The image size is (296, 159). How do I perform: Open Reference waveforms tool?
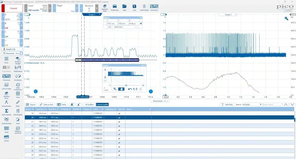(18, 130)
